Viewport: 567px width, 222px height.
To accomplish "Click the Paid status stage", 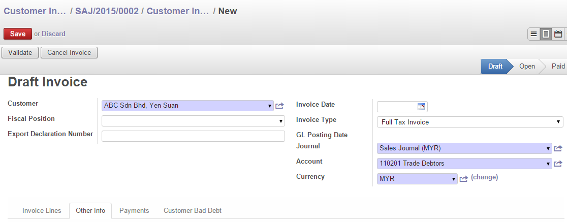I will click(x=558, y=67).
